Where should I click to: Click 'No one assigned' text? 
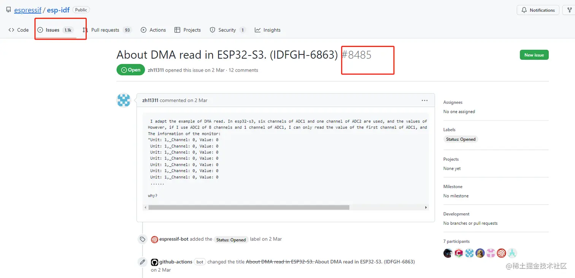(459, 112)
